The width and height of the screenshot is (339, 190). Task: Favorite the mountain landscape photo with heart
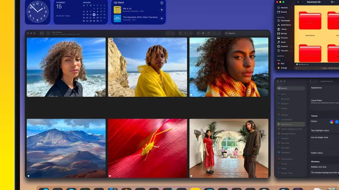point(28,176)
